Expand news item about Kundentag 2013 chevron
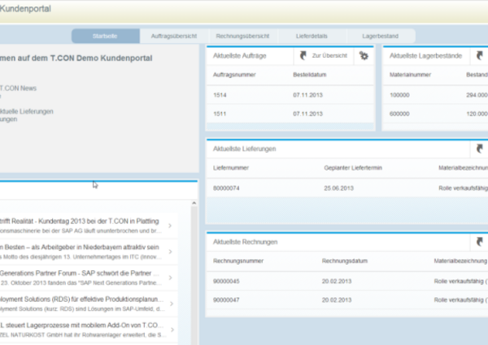Image resolution: width=488 pixels, height=345 pixels. pyautogui.click(x=170, y=226)
